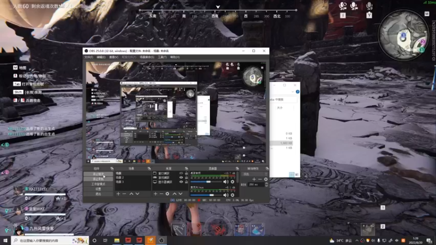
Task: Click the transition duration 250 ms field
Action: [256, 185]
